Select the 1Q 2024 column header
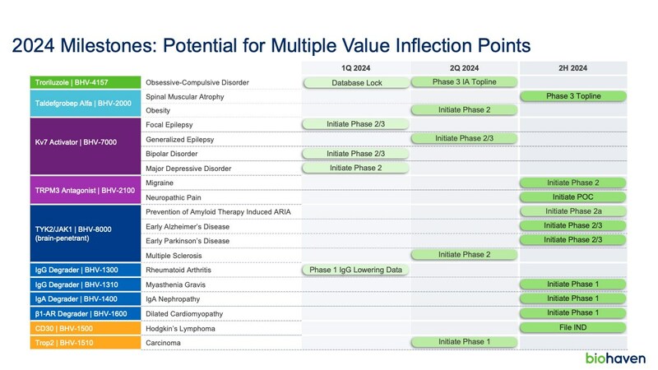This screenshot has width=658, height=370. 355,67
